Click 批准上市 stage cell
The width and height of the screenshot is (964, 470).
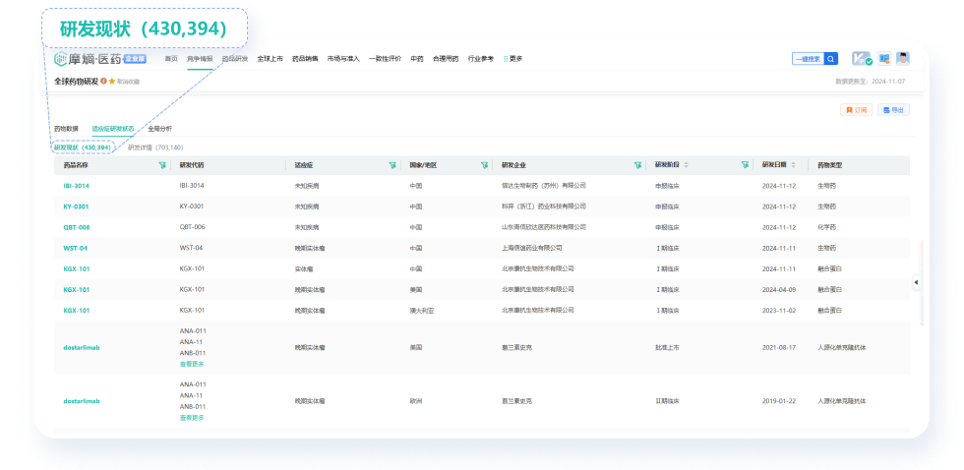coord(667,348)
